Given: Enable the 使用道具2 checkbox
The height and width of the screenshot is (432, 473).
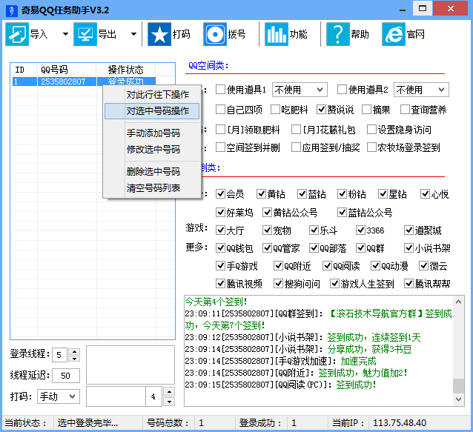Looking at the screenshot, I should pyautogui.click(x=342, y=89).
